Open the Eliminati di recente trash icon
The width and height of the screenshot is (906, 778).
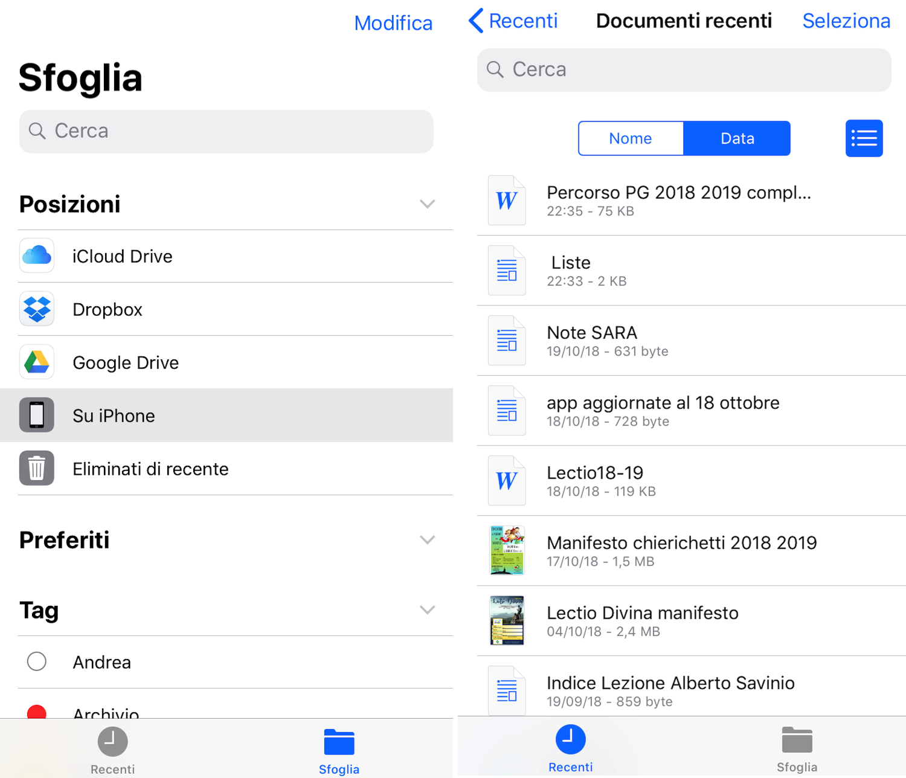point(37,469)
